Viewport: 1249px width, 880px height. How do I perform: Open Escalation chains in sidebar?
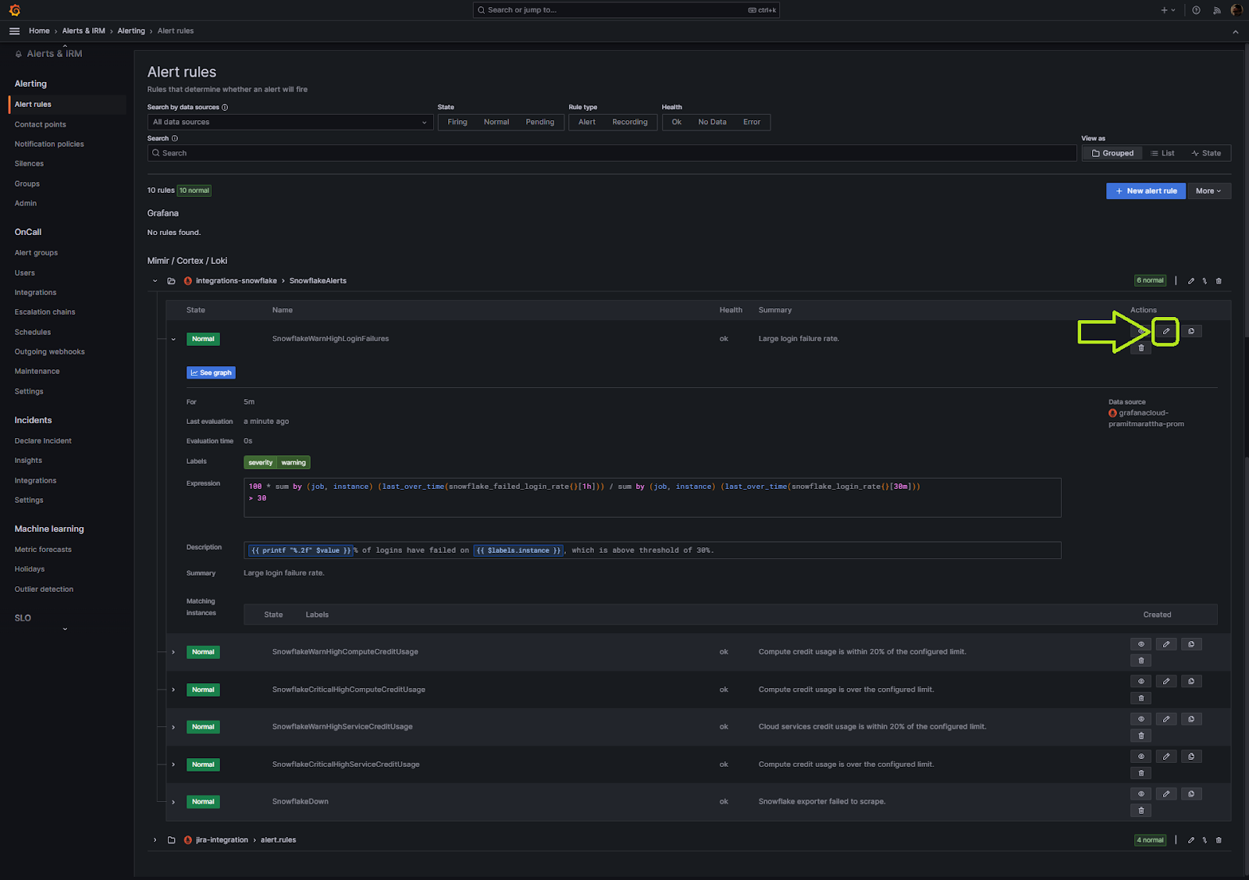tap(45, 312)
